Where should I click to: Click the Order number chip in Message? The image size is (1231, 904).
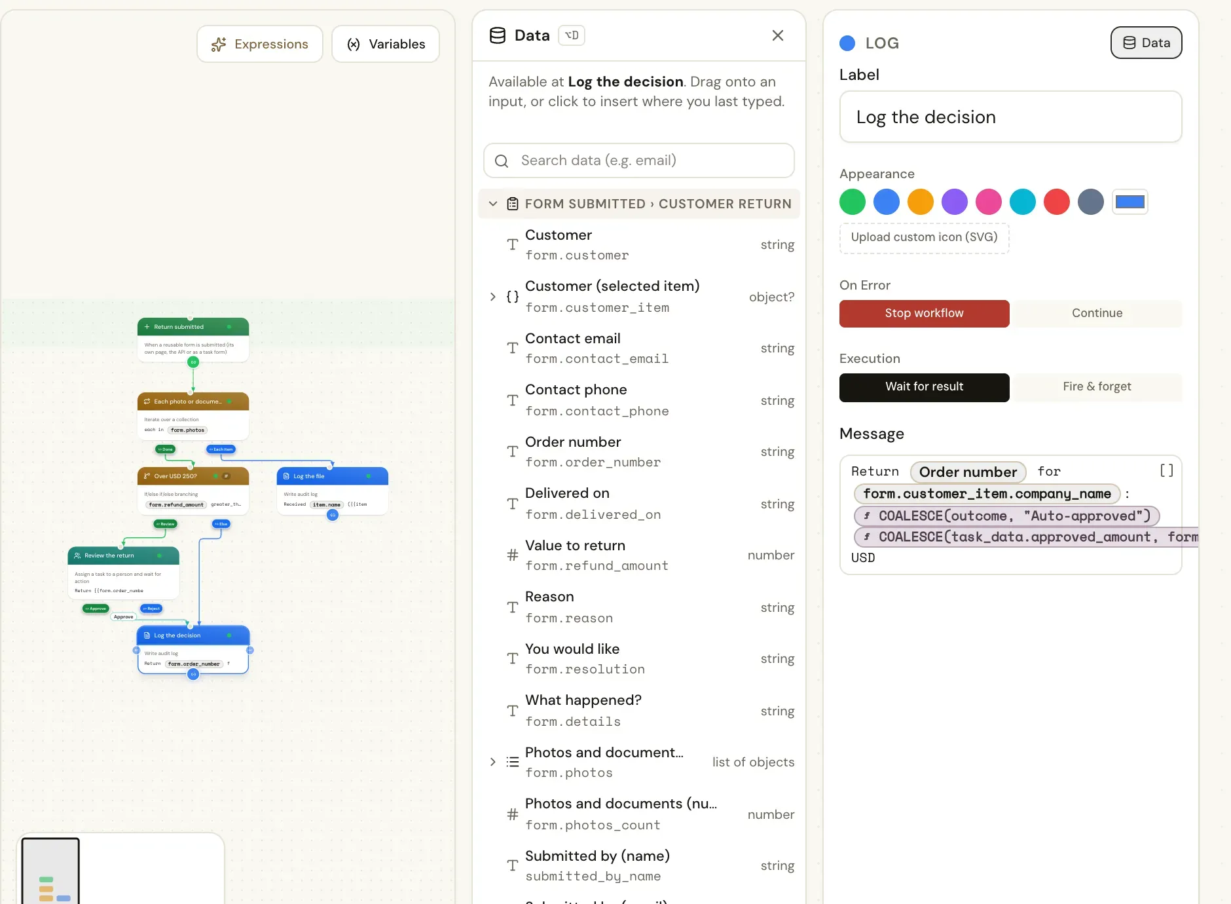coord(968,472)
